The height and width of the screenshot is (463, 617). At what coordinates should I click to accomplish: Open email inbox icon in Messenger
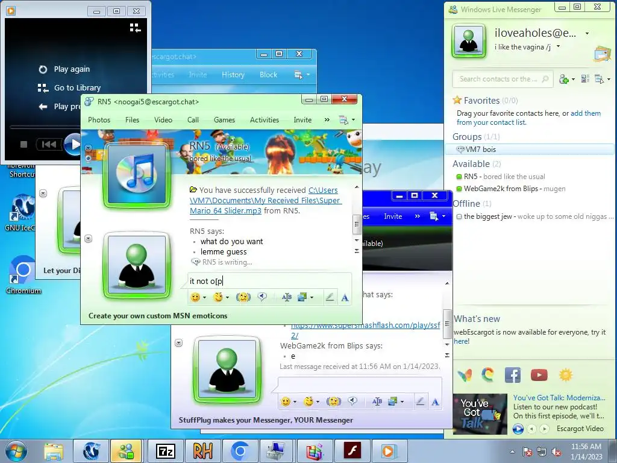tap(602, 54)
